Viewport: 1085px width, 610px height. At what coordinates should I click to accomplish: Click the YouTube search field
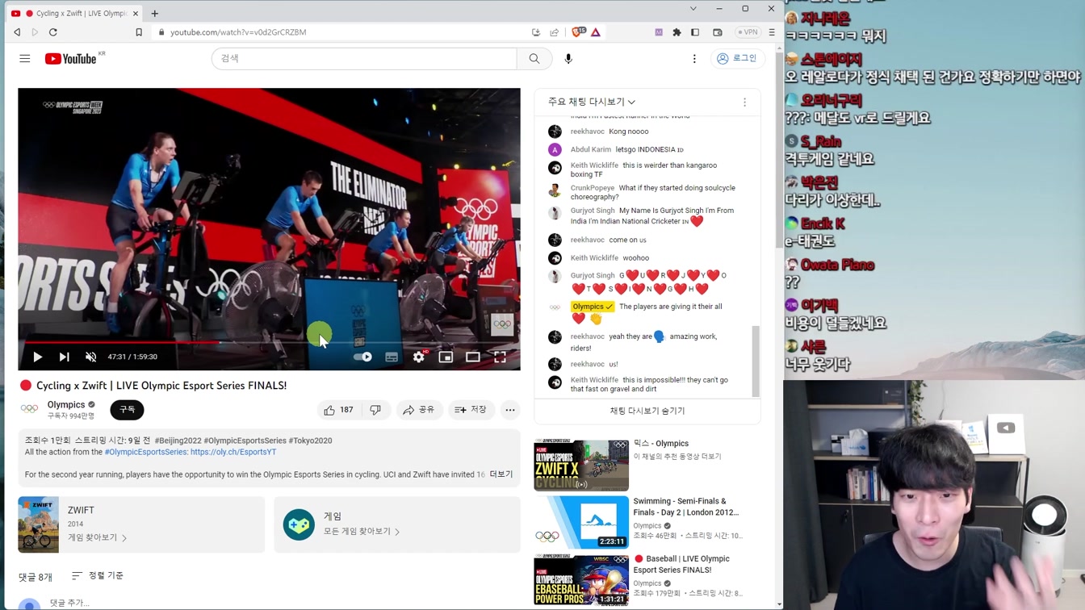tap(364, 59)
